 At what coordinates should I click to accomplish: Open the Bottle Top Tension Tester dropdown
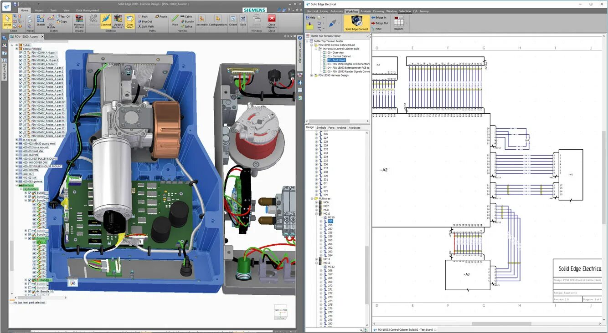(367, 36)
